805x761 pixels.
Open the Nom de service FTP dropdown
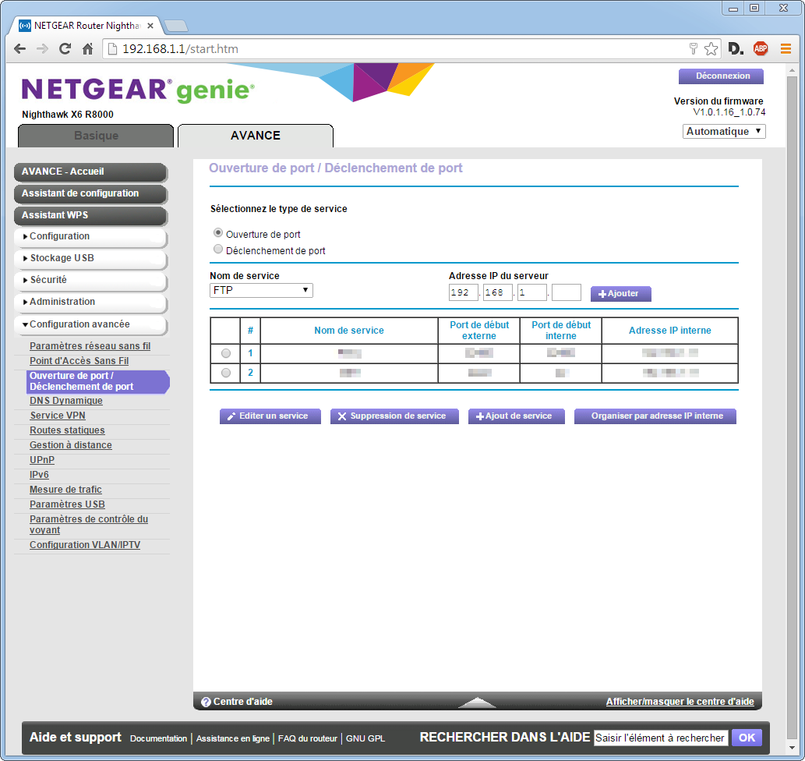point(261,291)
